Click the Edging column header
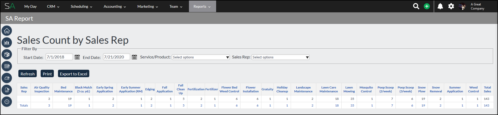The width and height of the screenshot is (498, 115). click(x=150, y=89)
